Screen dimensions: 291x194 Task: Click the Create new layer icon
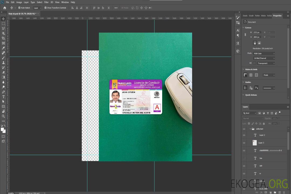pos(279,192)
